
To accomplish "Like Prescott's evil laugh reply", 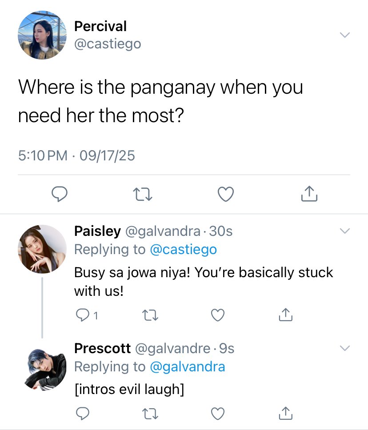I will (x=218, y=414).
